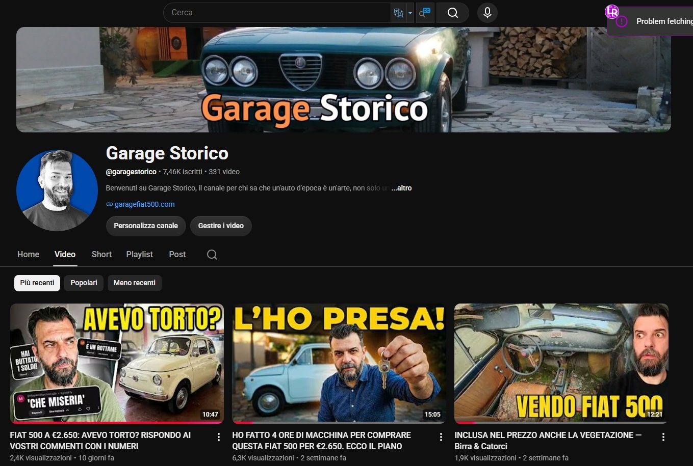Open the AVEVO TORTO? video thumbnail
Viewport: 693px width, 466px height.
point(117,363)
